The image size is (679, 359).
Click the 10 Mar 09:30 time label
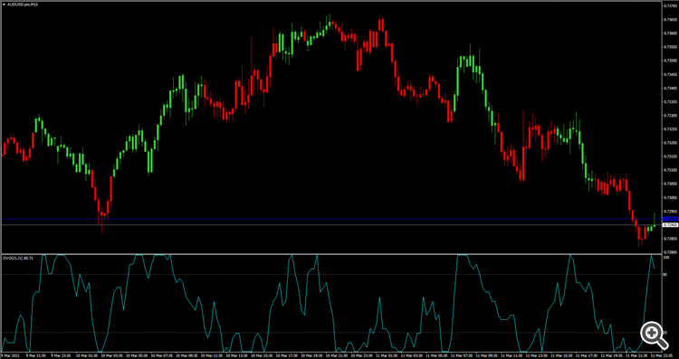coord(187,355)
